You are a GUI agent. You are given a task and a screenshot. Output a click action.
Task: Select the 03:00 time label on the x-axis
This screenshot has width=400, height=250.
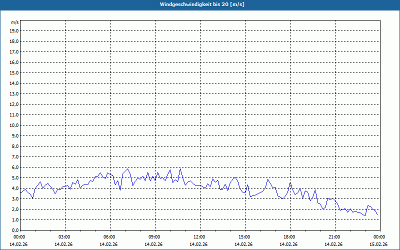pos(64,237)
